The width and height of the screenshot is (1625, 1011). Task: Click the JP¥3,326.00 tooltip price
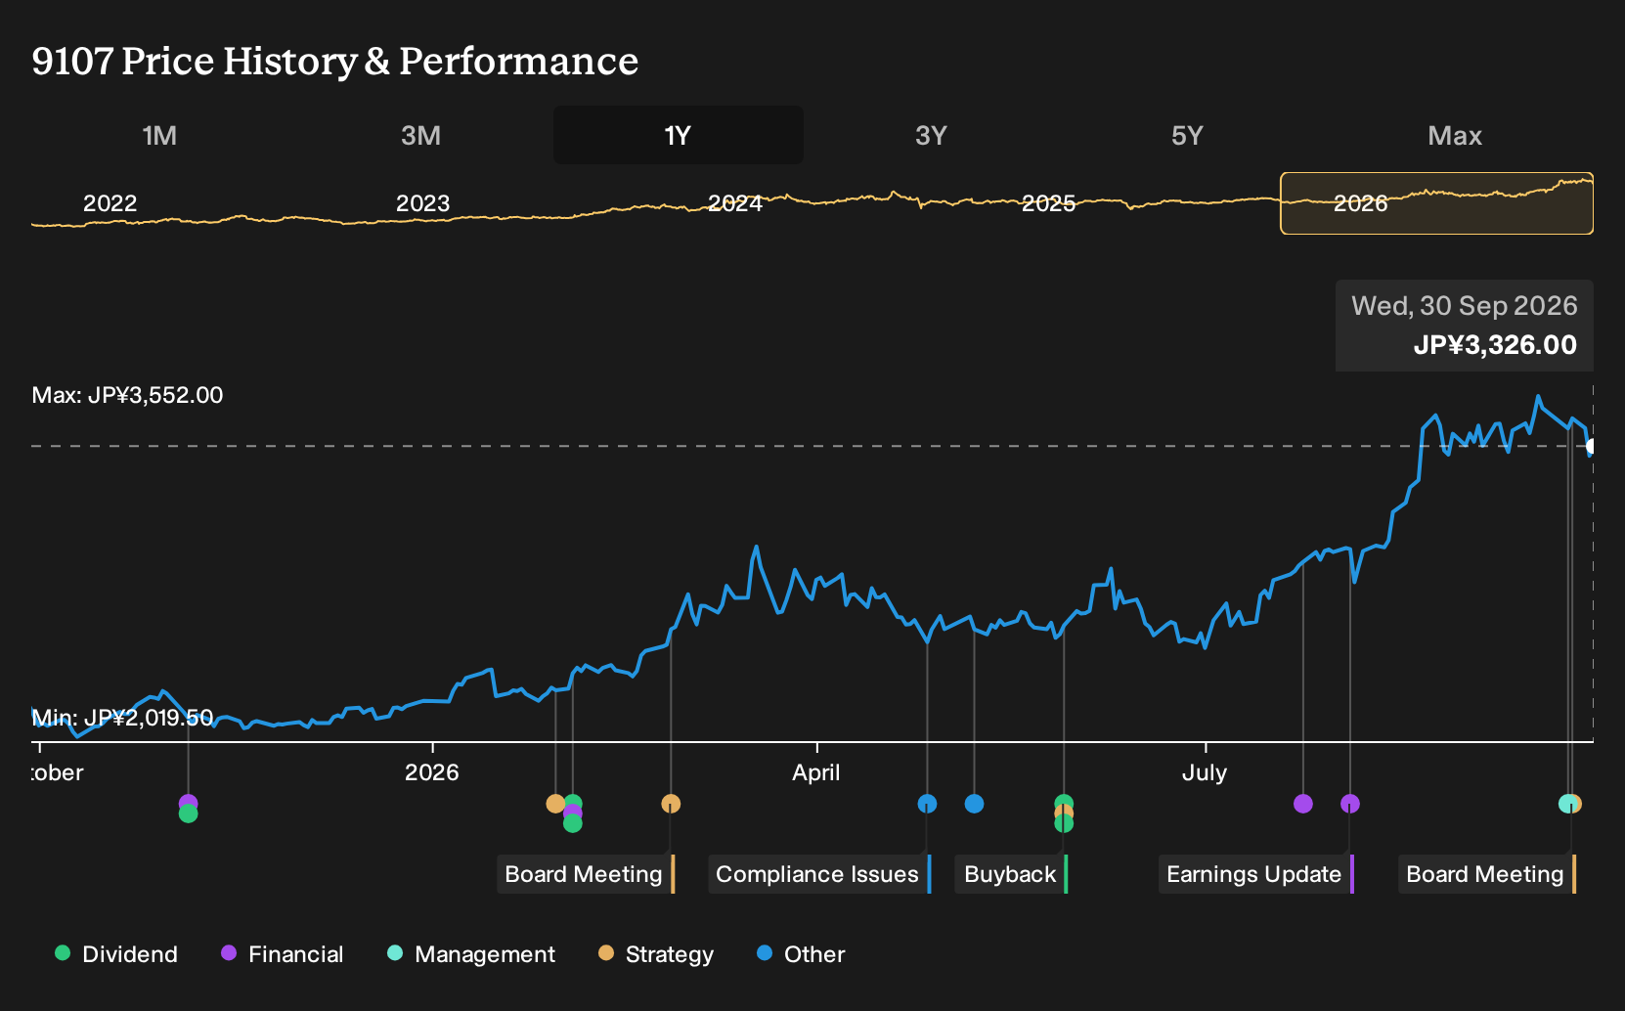tap(1495, 345)
